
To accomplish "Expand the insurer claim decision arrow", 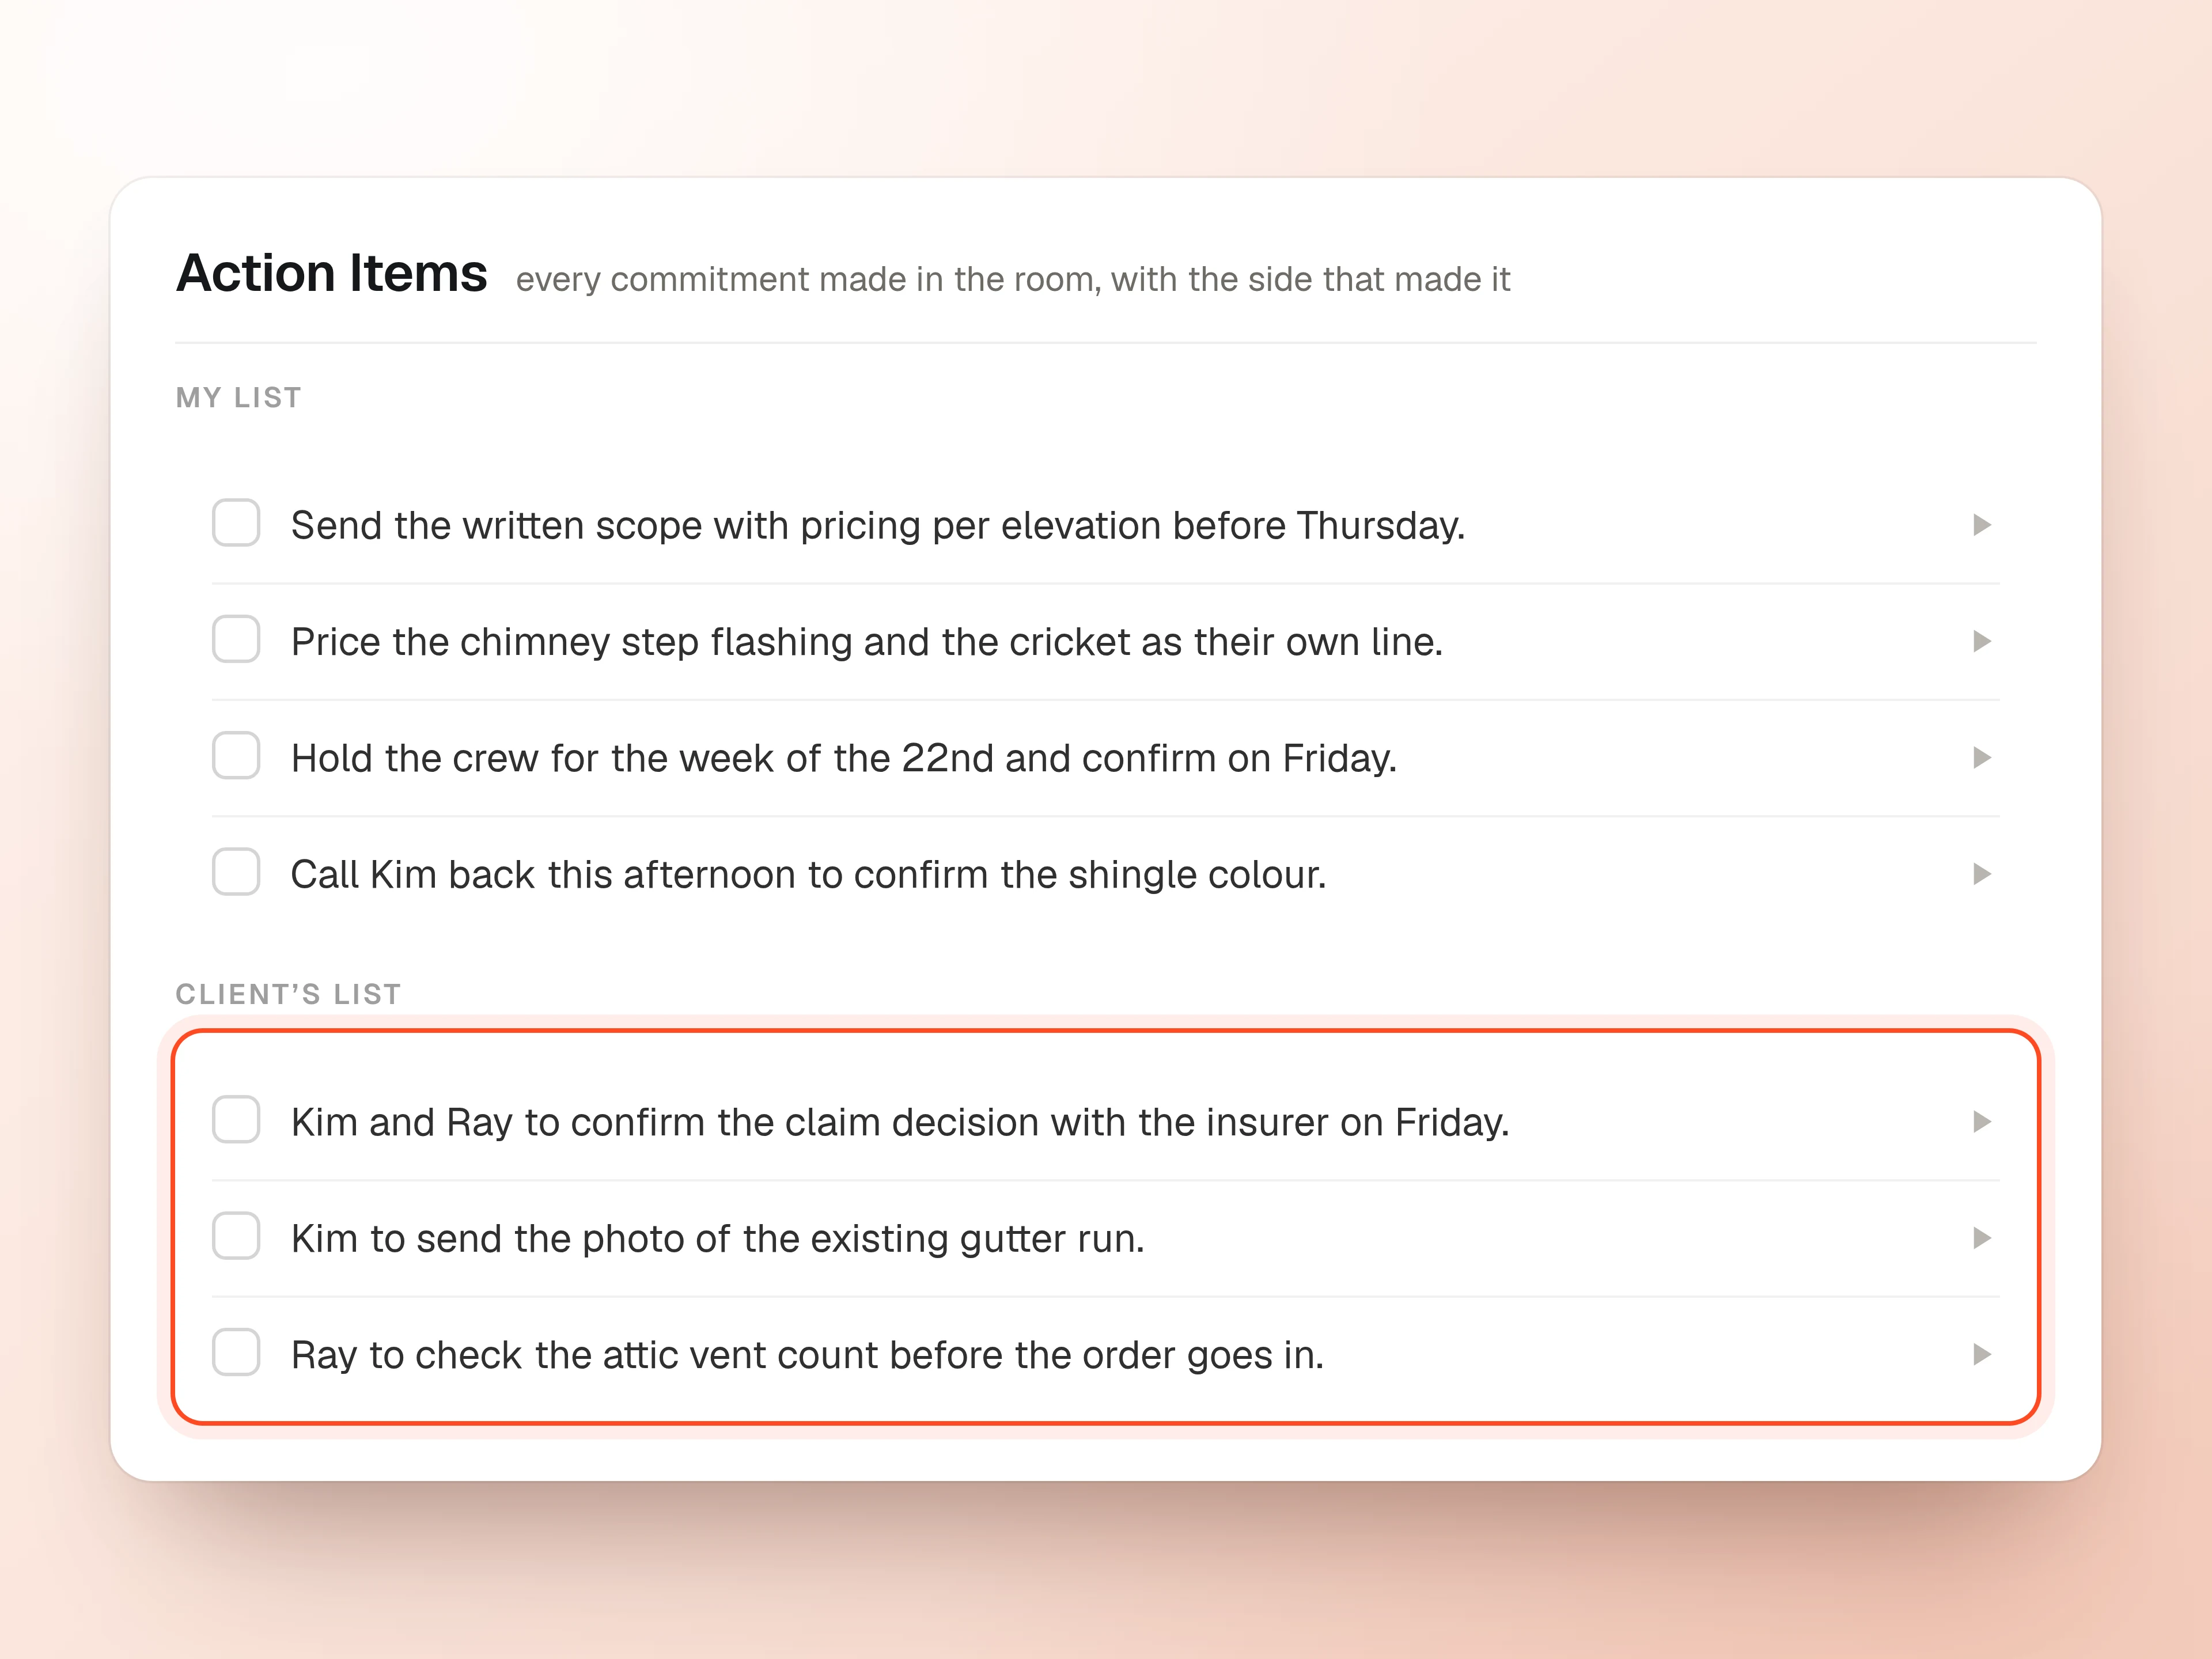I will click(1982, 1122).
